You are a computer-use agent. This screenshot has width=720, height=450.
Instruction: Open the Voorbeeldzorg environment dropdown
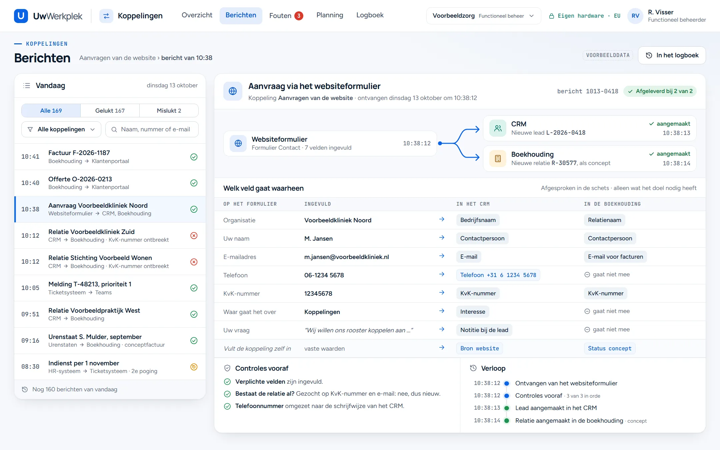(483, 16)
